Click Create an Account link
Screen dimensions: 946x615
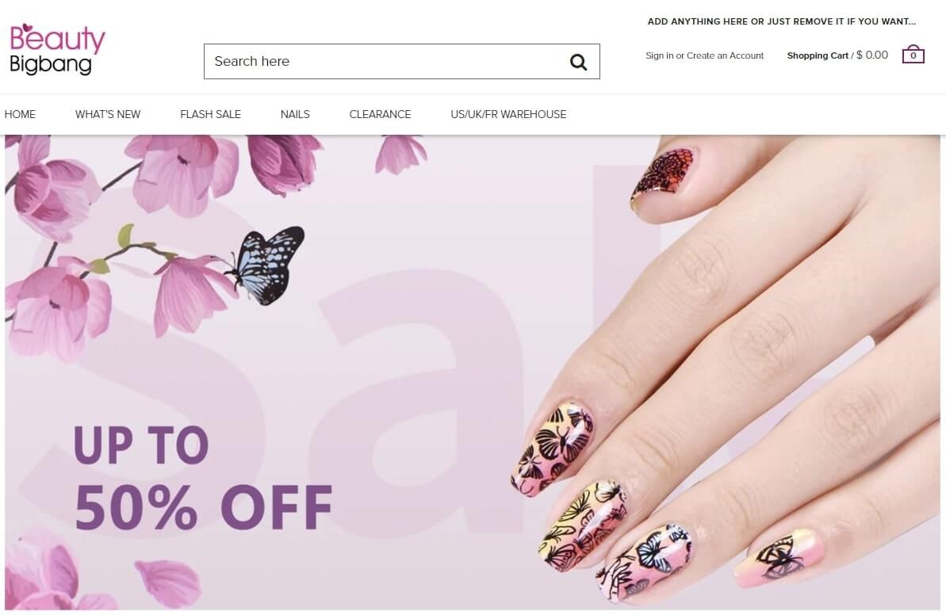[x=726, y=55]
